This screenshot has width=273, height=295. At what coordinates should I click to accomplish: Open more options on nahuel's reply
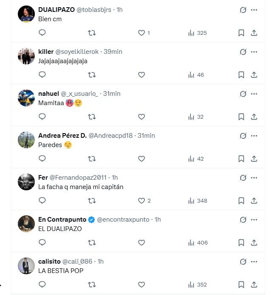point(254,94)
